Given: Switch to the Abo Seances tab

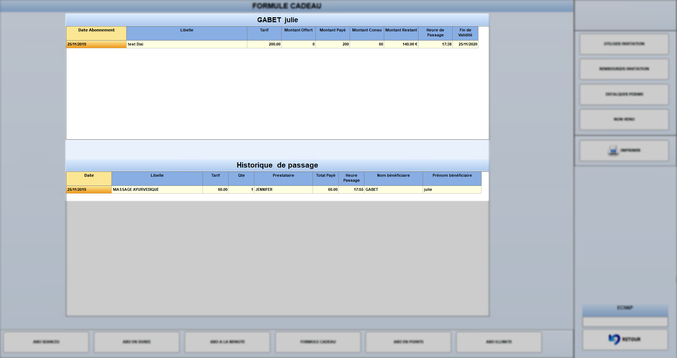Looking at the screenshot, I should [x=46, y=342].
